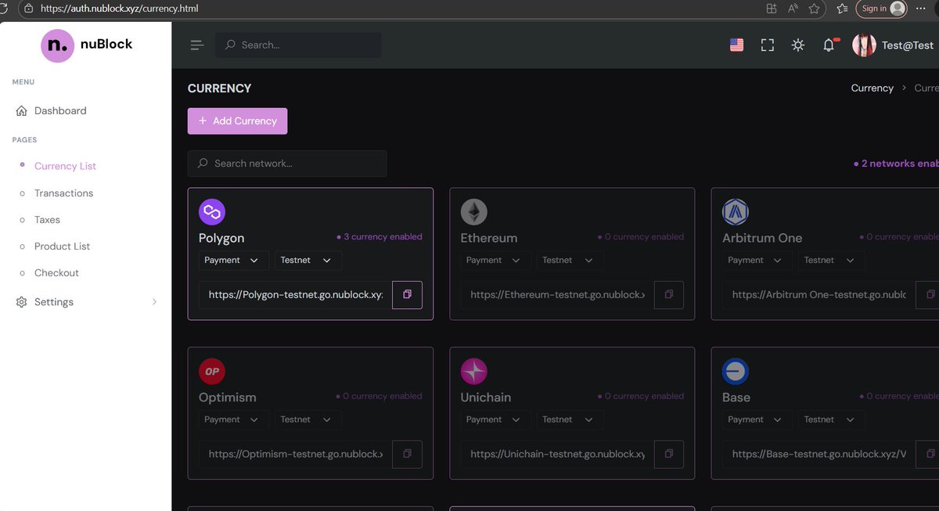Click the Unichain testnet URL field
Image resolution: width=939 pixels, height=511 pixels.
(557, 454)
